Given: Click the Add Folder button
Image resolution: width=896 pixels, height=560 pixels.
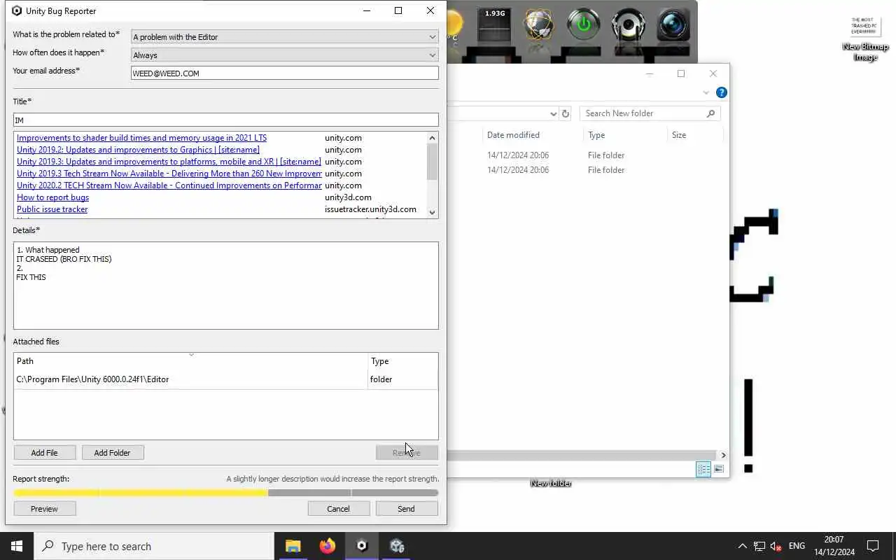Looking at the screenshot, I should click(x=112, y=453).
